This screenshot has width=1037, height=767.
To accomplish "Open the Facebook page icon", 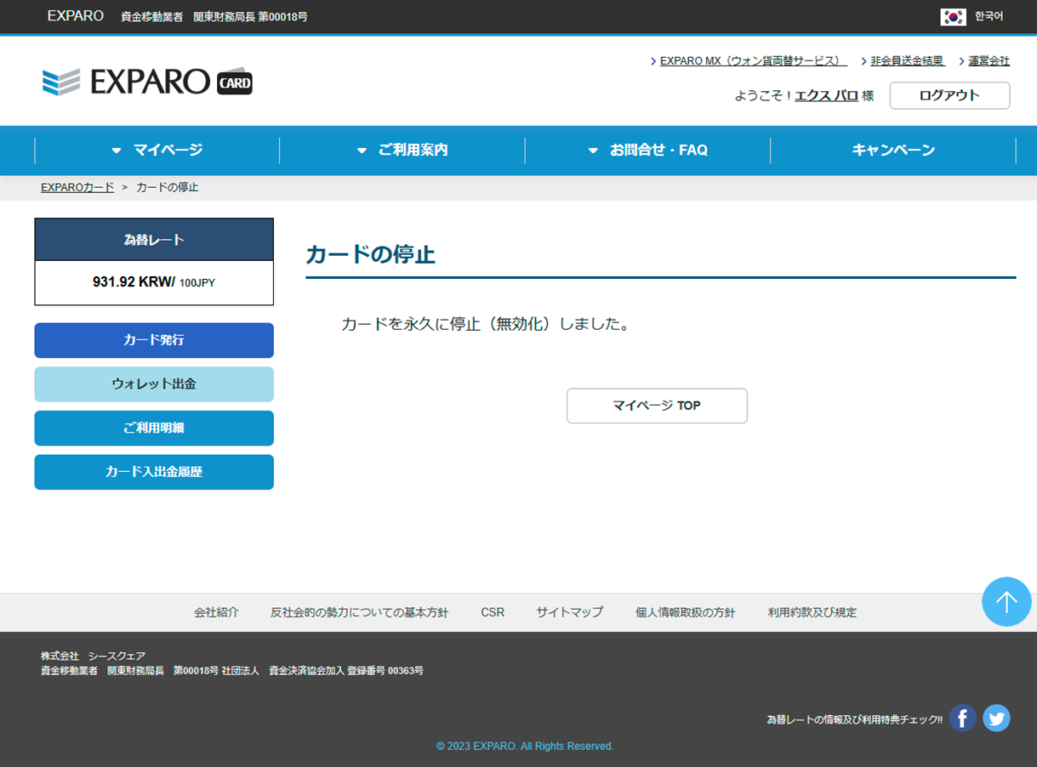I will (x=962, y=719).
